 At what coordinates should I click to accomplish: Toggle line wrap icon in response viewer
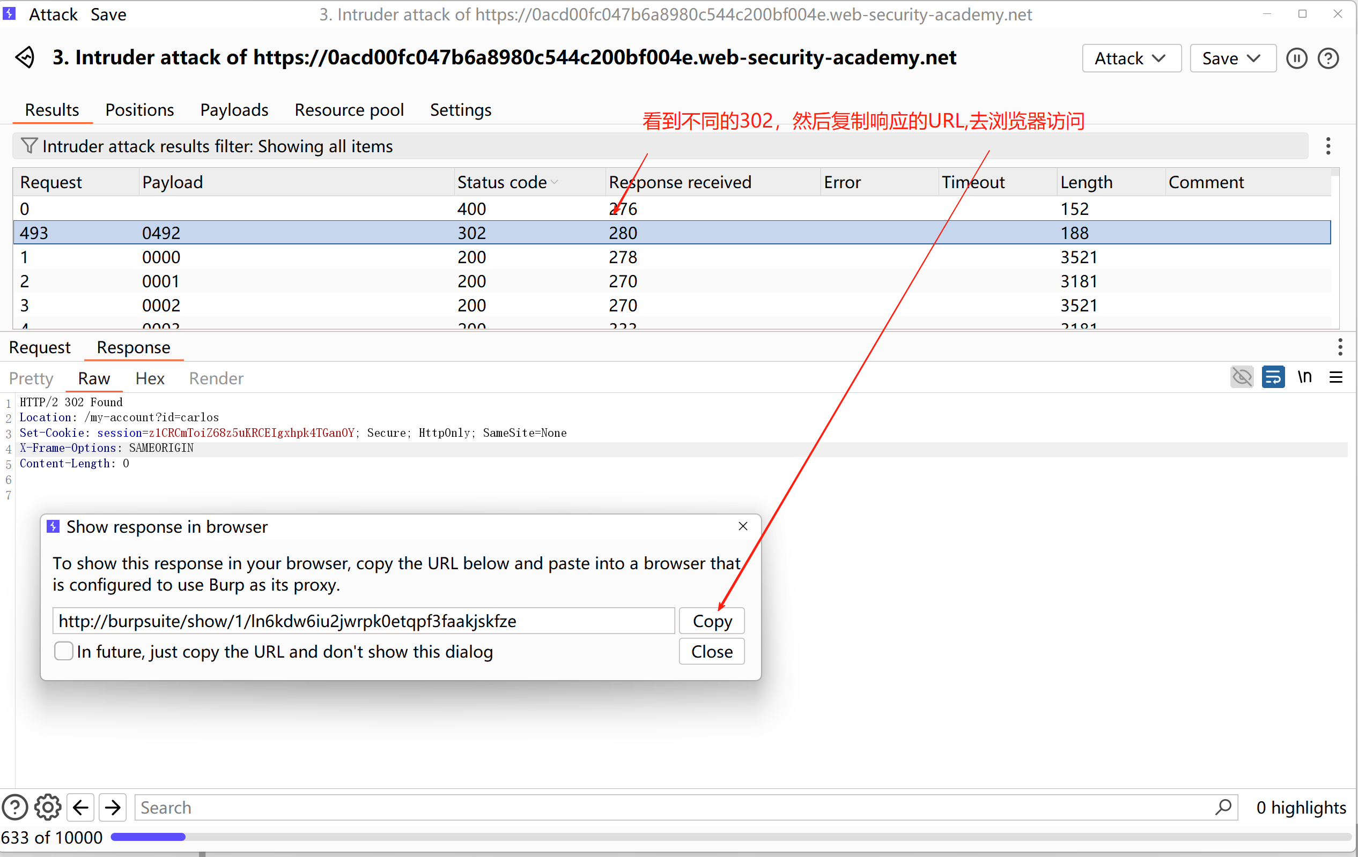tap(1273, 377)
